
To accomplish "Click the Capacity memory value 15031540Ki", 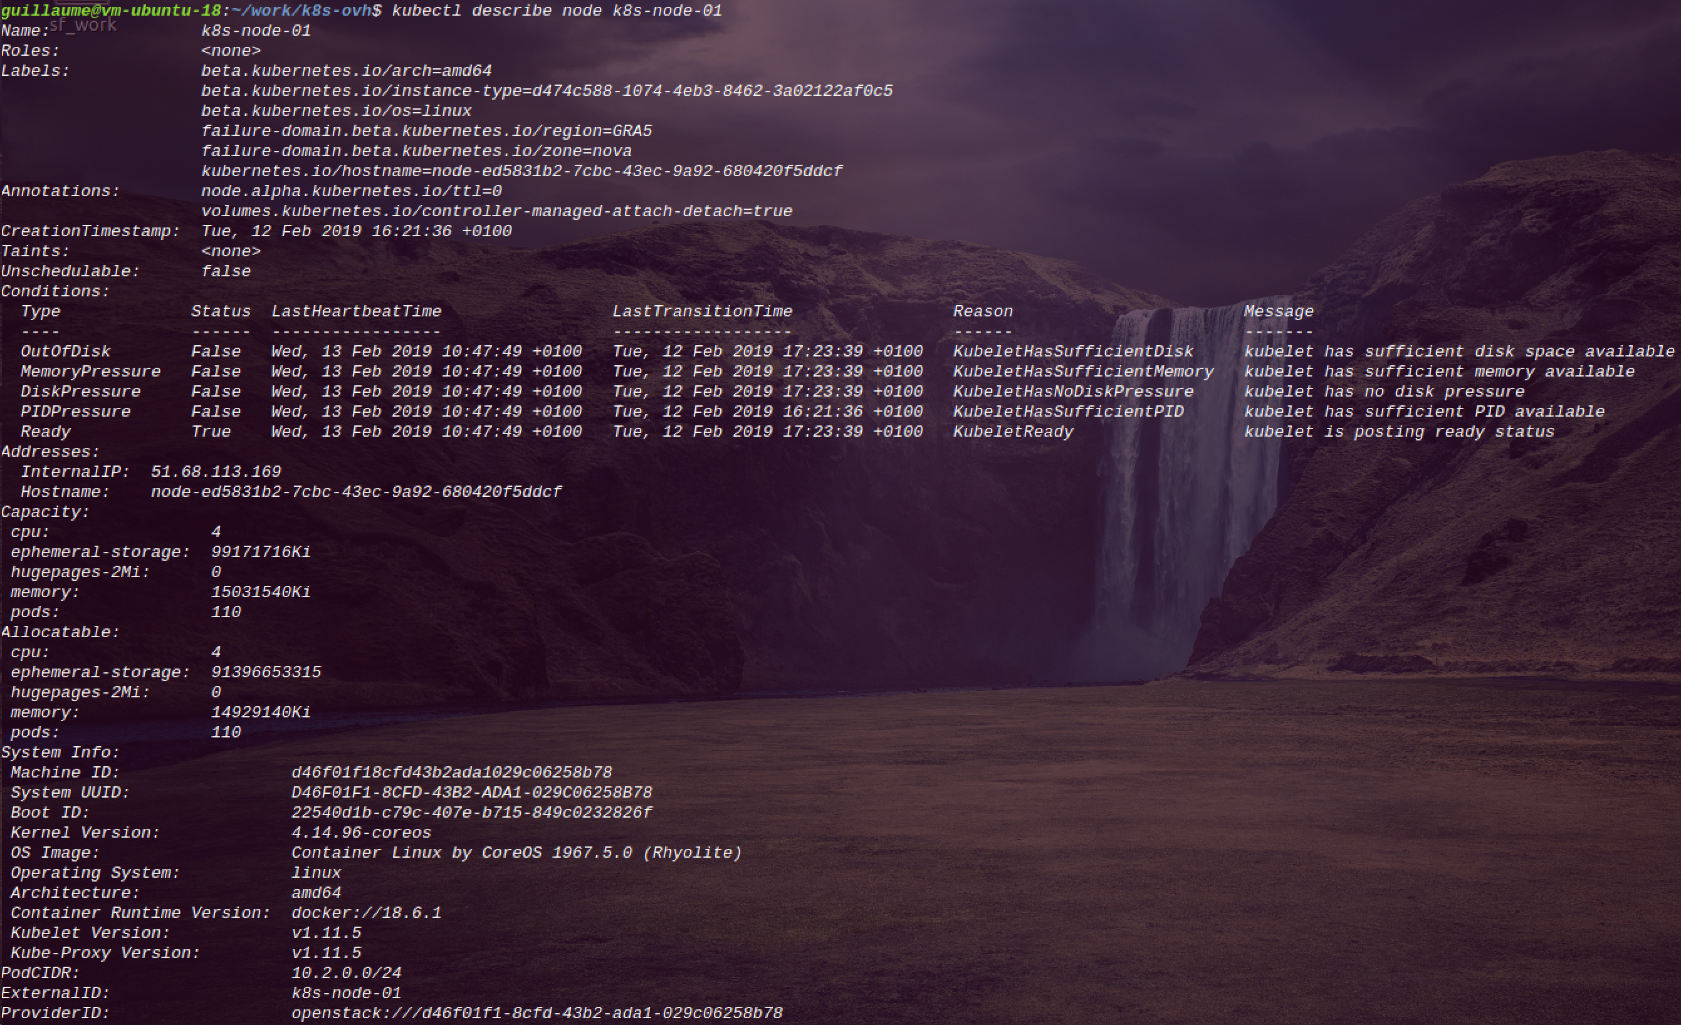I will click(261, 592).
